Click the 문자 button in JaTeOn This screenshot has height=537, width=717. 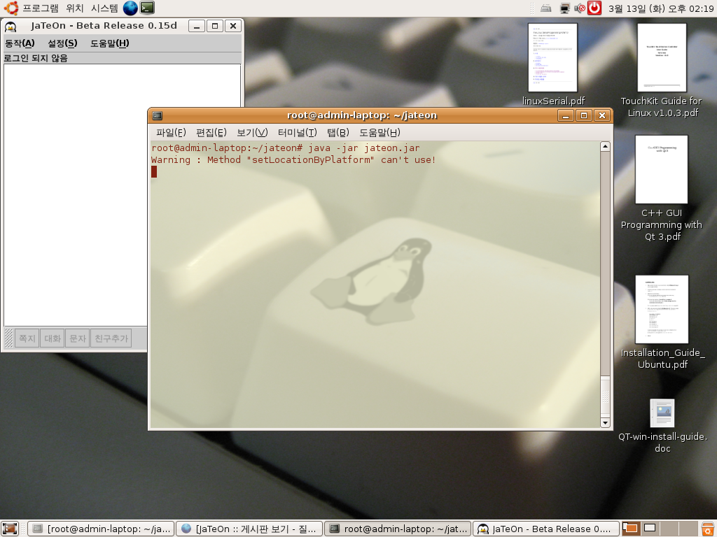[77, 338]
